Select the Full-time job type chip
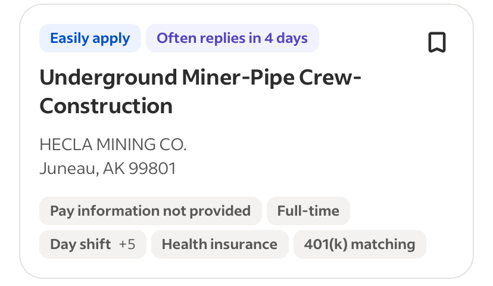Image resolution: width=493 pixels, height=286 pixels. coord(308,211)
